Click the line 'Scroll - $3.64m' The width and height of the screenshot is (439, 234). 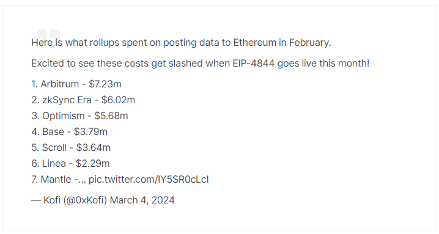(x=71, y=147)
